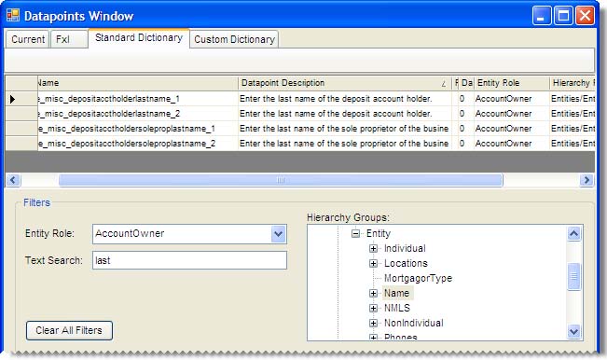Switch to the Current tab

[27, 39]
